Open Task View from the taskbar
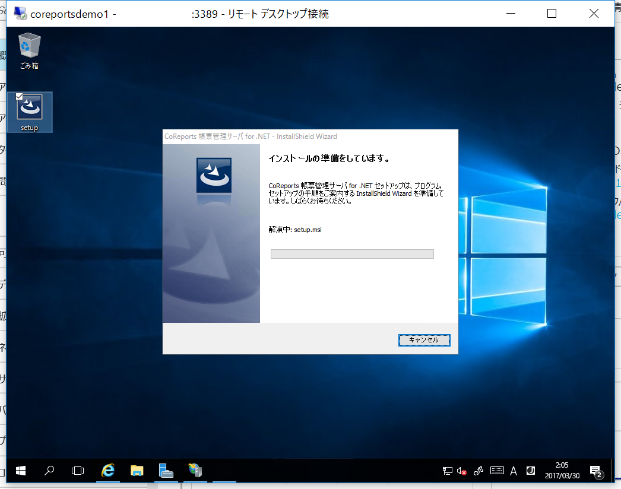This screenshot has height=489, width=621. click(78, 471)
